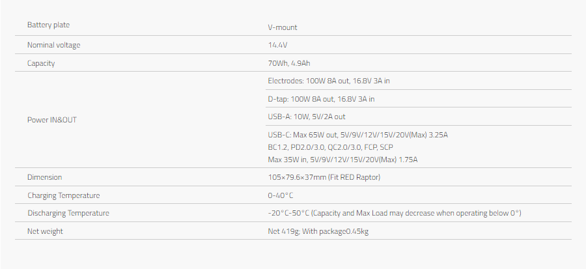Screen dimensions: 586x269
Task: Select the 105×79.6×37mm dimension value
Action: click(x=324, y=177)
